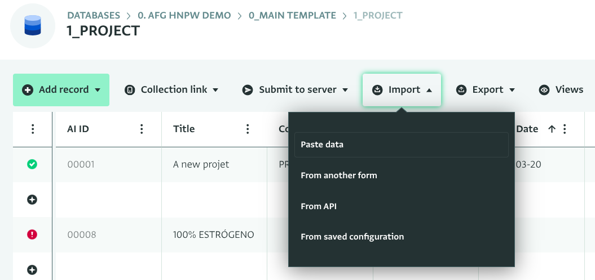595x280 pixels.
Task: Open the Date column options menu
Action: pyautogui.click(x=565, y=129)
